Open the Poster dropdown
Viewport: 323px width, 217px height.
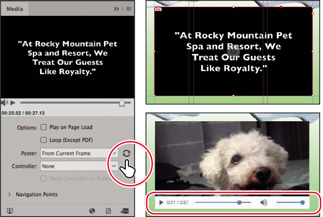79,153
